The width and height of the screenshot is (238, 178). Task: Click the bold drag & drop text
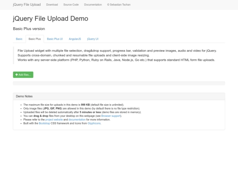41,116
